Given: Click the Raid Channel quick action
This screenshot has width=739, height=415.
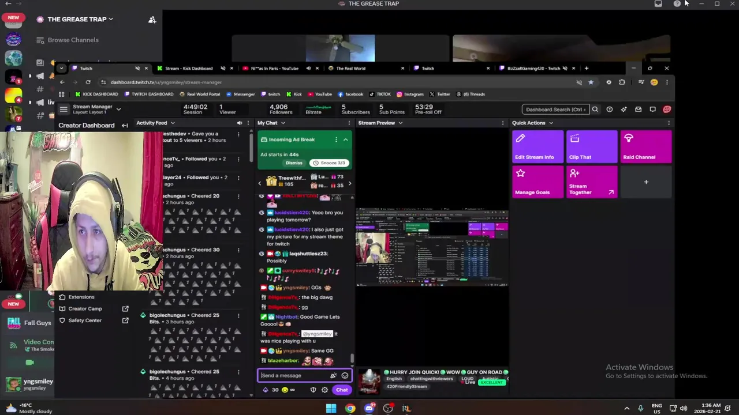Looking at the screenshot, I should [x=646, y=146].
